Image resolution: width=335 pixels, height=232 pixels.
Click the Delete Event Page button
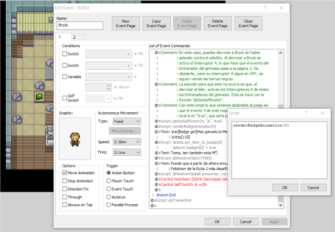coord(217,24)
